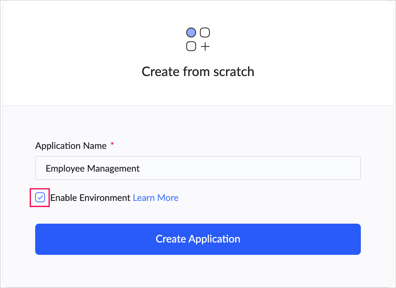Click the blue circle in the header icon

point(191,33)
